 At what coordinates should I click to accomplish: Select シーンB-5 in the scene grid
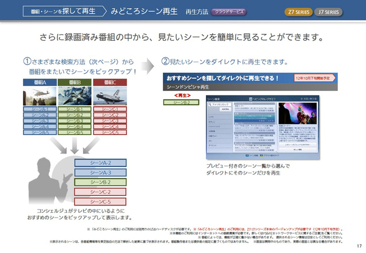point(74,132)
